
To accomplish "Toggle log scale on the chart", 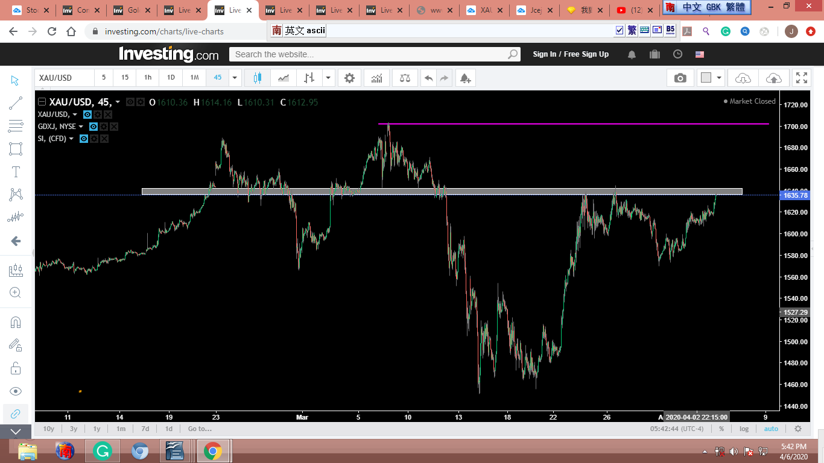I will coord(744,429).
